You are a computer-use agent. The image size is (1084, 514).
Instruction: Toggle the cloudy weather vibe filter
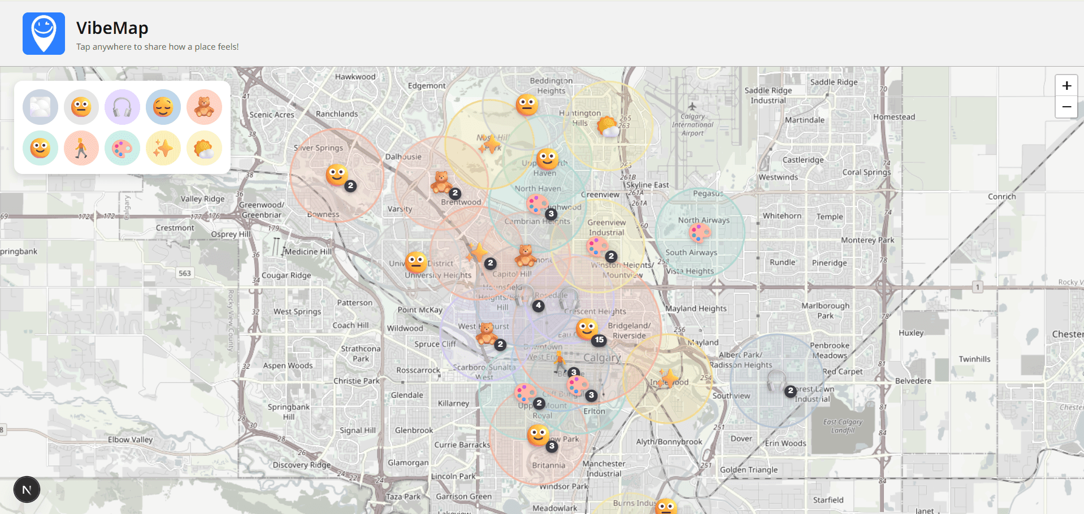point(204,148)
